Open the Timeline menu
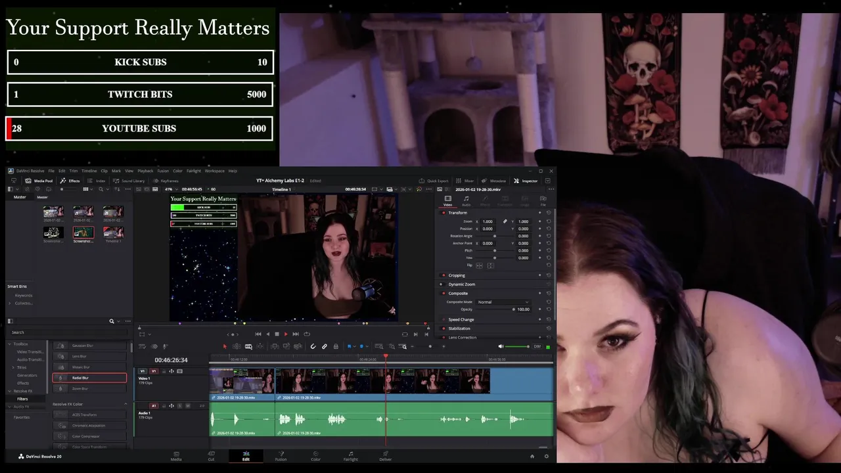Image resolution: width=841 pixels, height=473 pixels. pos(89,171)
